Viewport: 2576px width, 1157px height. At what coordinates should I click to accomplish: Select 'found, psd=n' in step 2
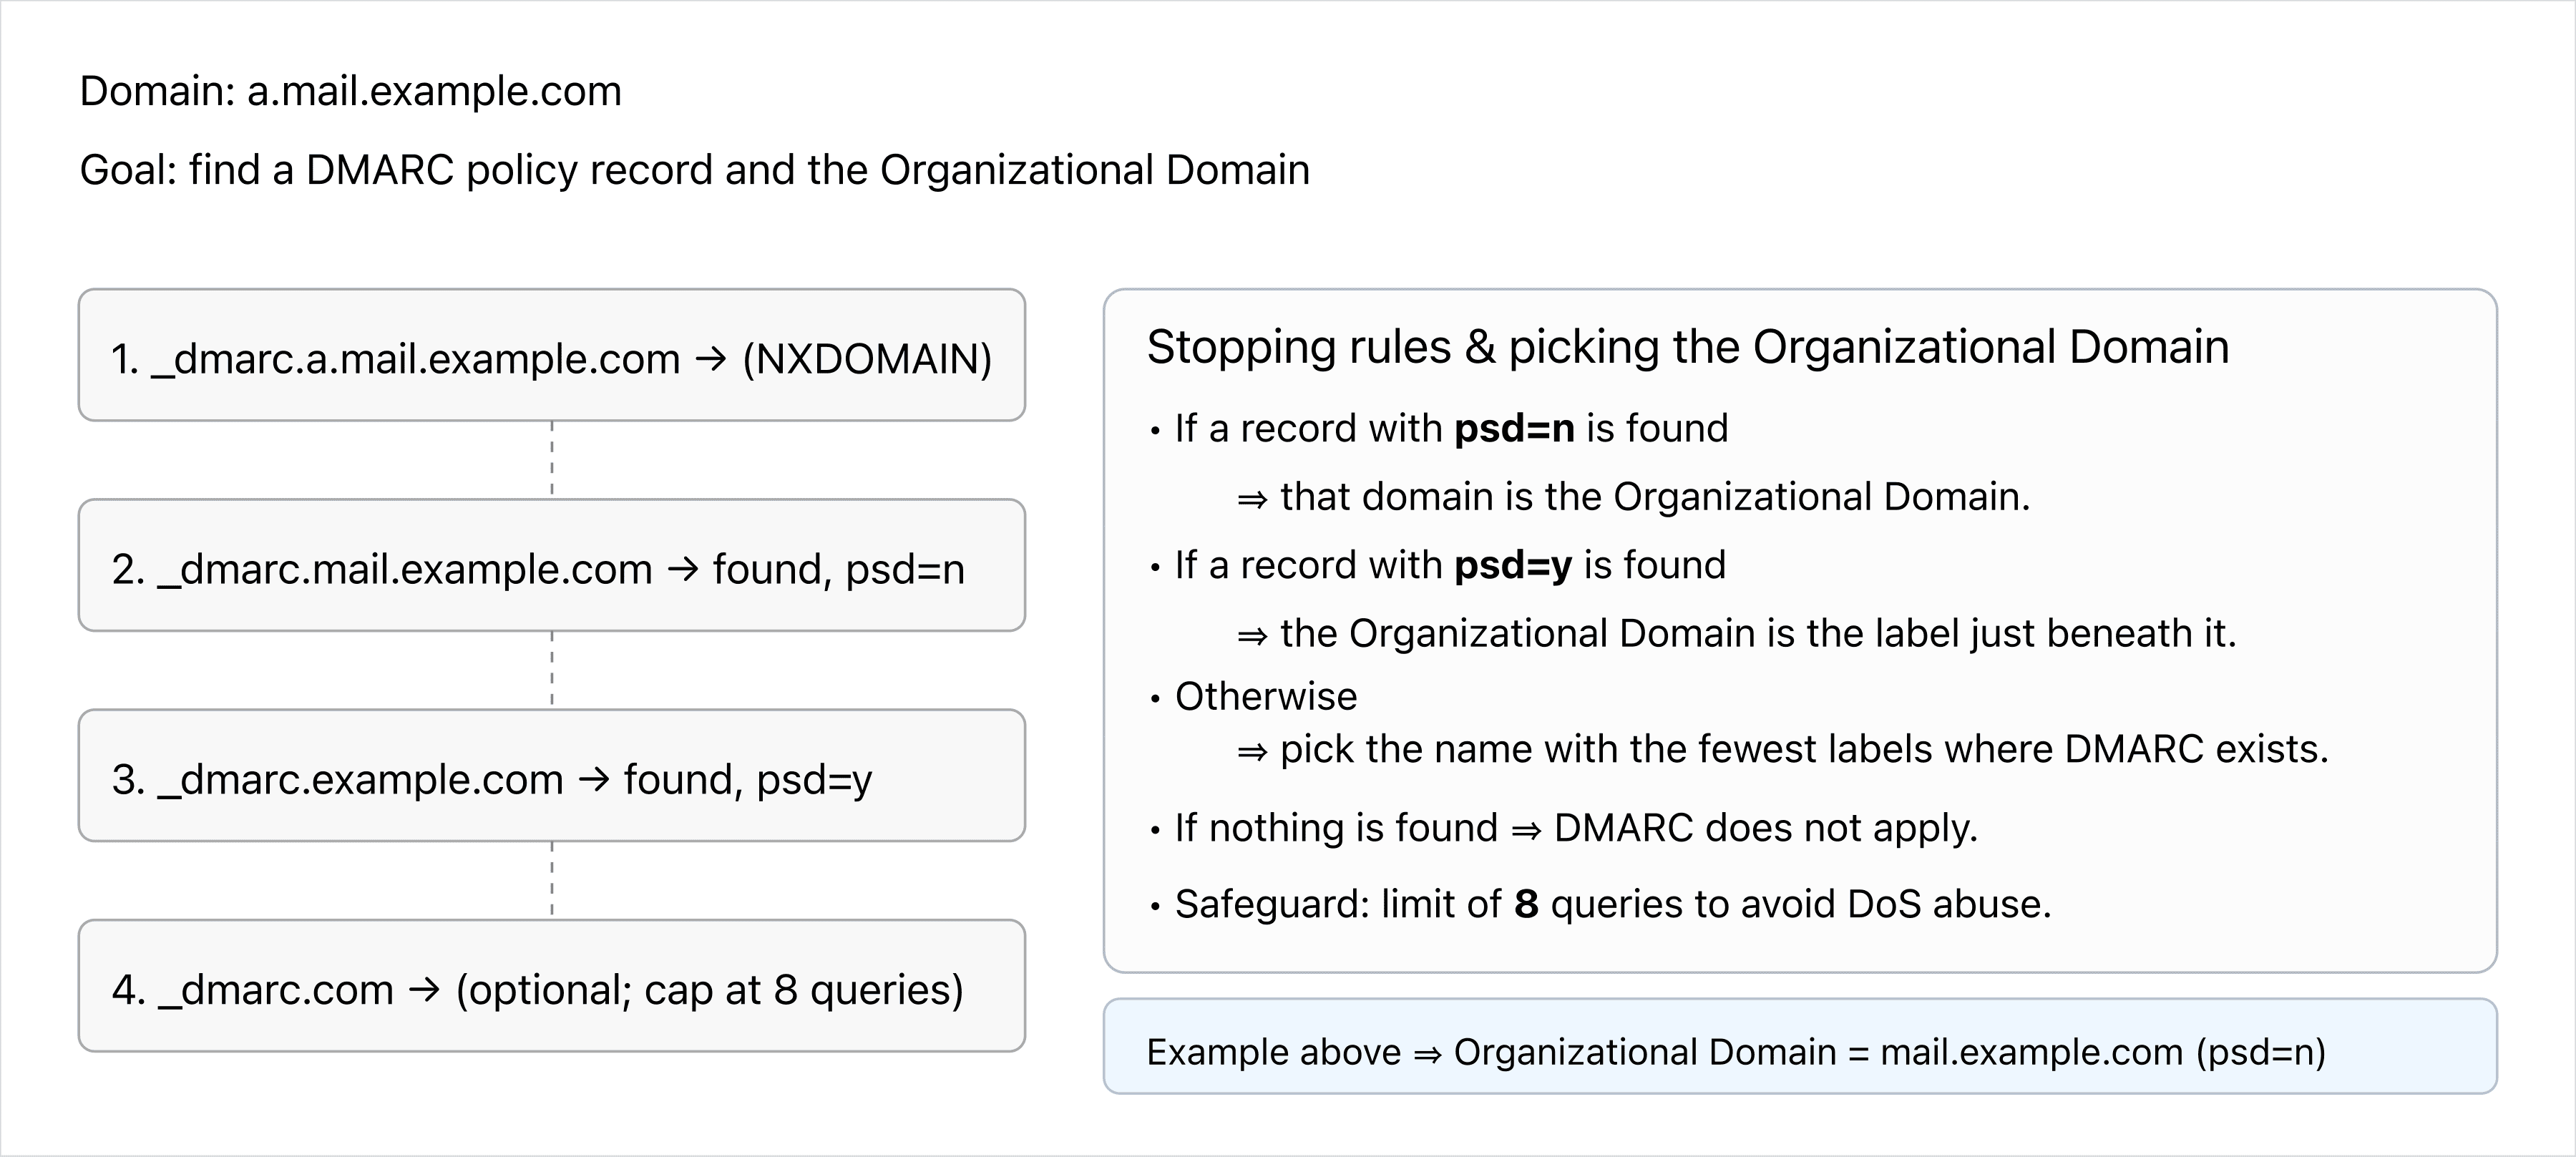point(838,569)
